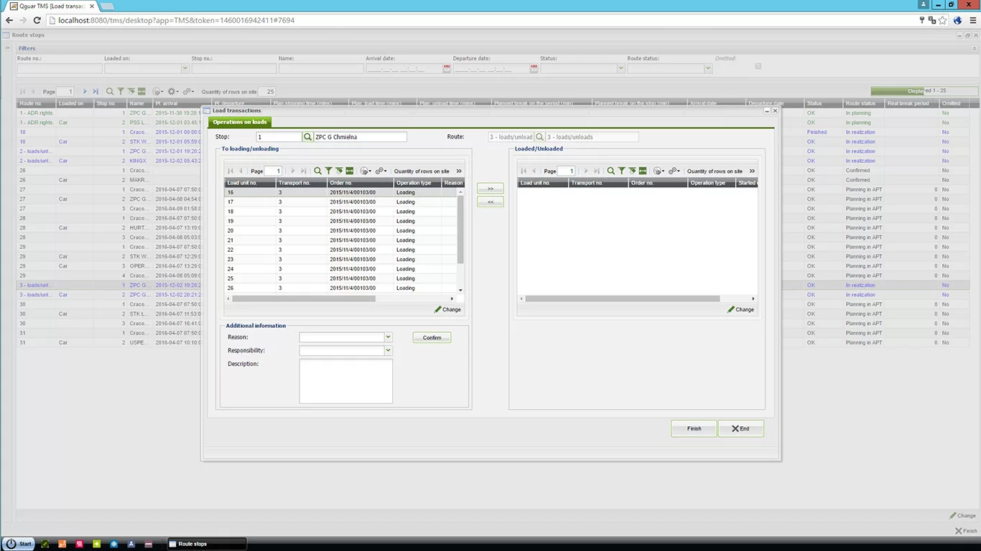
Task: Open export icon menu in Loaded/Unloaded grid
Action: 659,171
